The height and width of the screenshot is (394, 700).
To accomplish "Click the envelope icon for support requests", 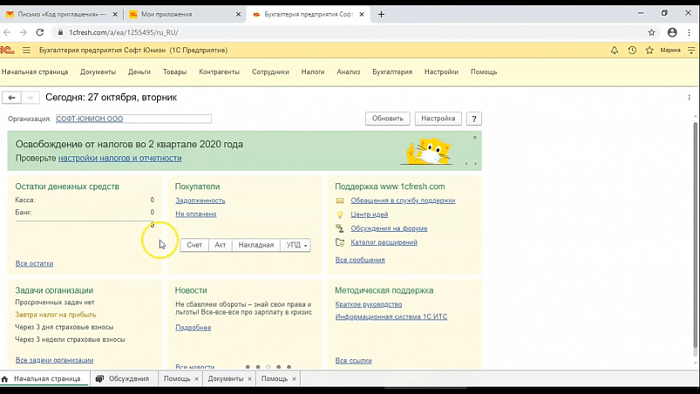I will (x=340, y=200).
